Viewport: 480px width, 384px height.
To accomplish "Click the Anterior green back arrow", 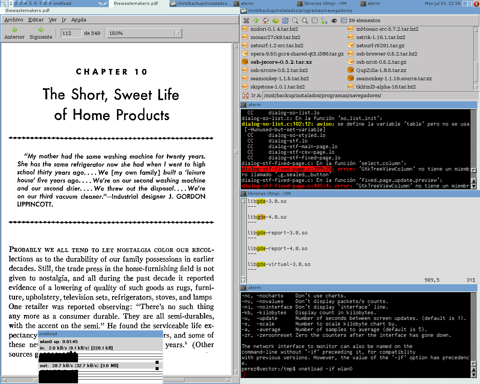I will point(15,30).
